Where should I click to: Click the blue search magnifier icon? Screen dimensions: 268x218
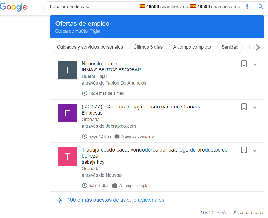pyautogui.click(x=261, y=7)
